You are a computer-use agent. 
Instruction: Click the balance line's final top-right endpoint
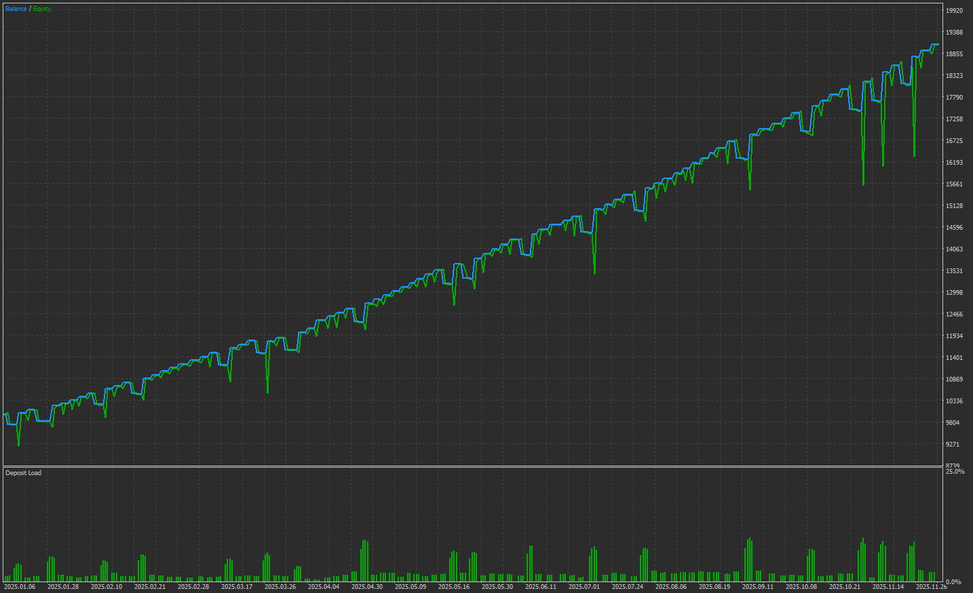pyautogui.click(x=936, y=45)
